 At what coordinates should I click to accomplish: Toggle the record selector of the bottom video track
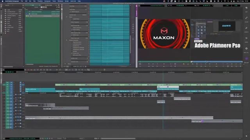point(11,91)
